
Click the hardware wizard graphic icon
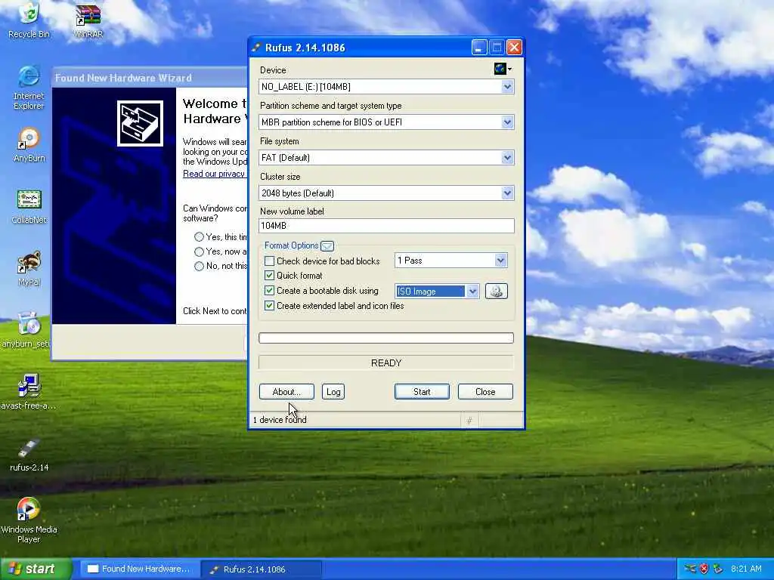(x=140, y=123)
